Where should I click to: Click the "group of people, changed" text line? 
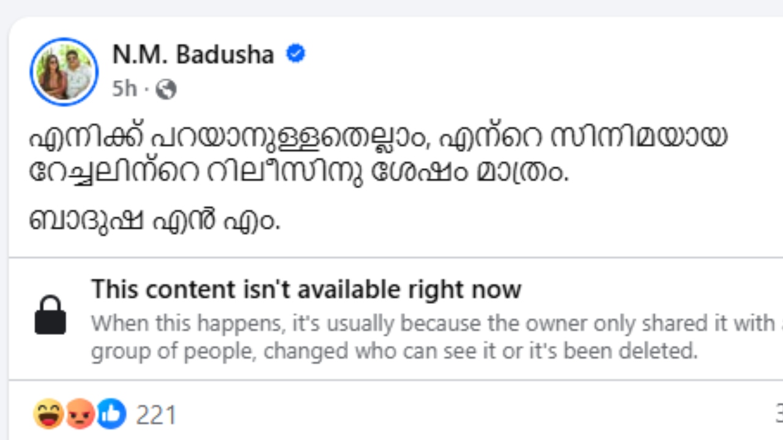[x=394, y=351]
